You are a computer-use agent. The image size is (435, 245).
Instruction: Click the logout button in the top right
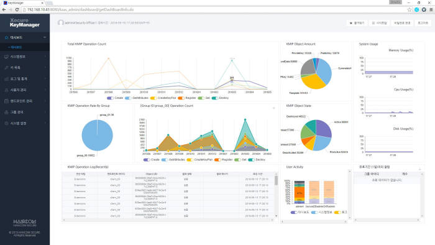(423, 23)
